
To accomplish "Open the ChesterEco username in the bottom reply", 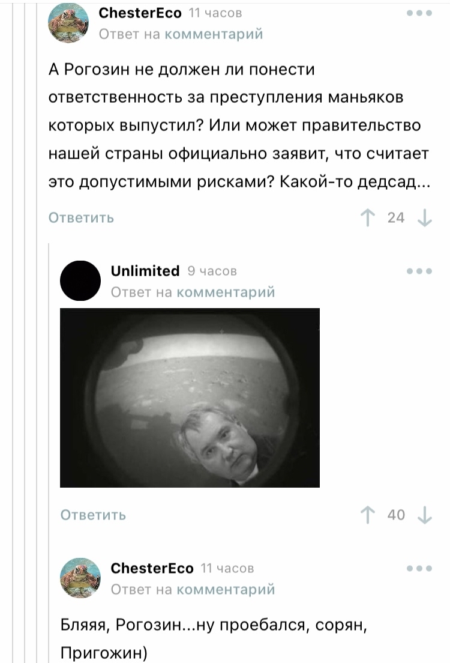I will tap(152, 568).
